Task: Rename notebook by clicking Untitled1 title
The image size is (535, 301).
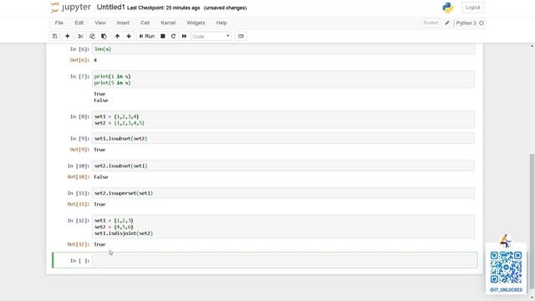Action: point(111,8)
